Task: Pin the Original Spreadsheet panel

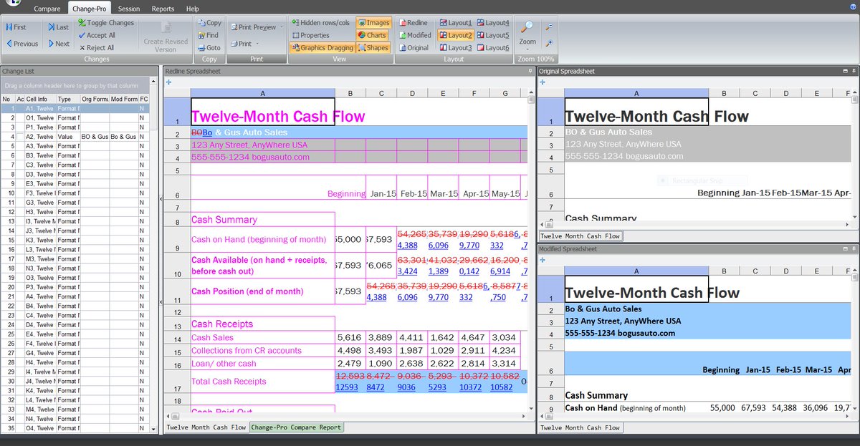Action: 855,71
